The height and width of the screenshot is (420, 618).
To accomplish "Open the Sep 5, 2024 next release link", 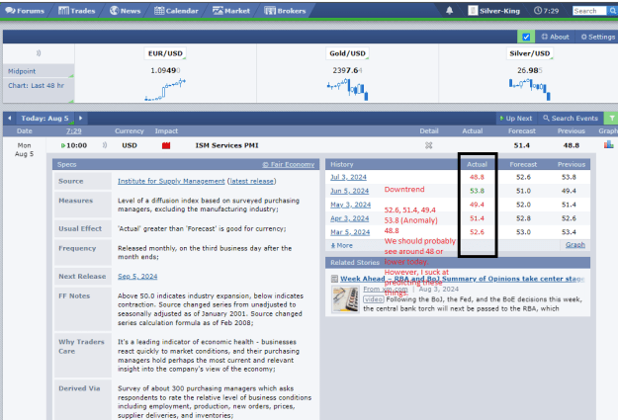I will click(137, 276).
